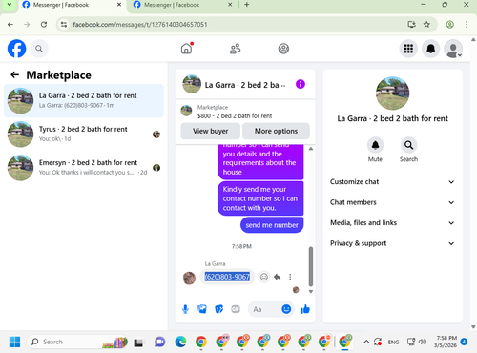The image size is (477, 353).
Task: Close the second Messenger tab
Action: pos(230,5)
